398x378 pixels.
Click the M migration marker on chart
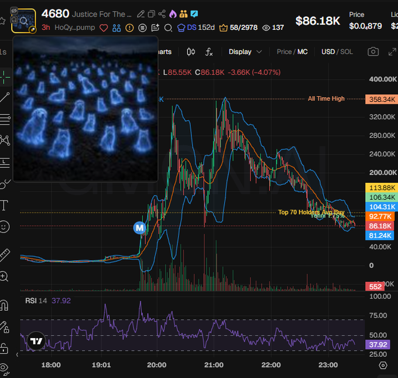(140, 228)
